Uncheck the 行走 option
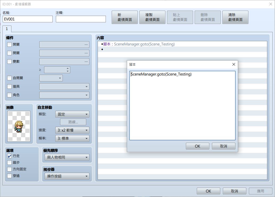Viewport: 275px width, 197px height. click(x=10, y=156)
